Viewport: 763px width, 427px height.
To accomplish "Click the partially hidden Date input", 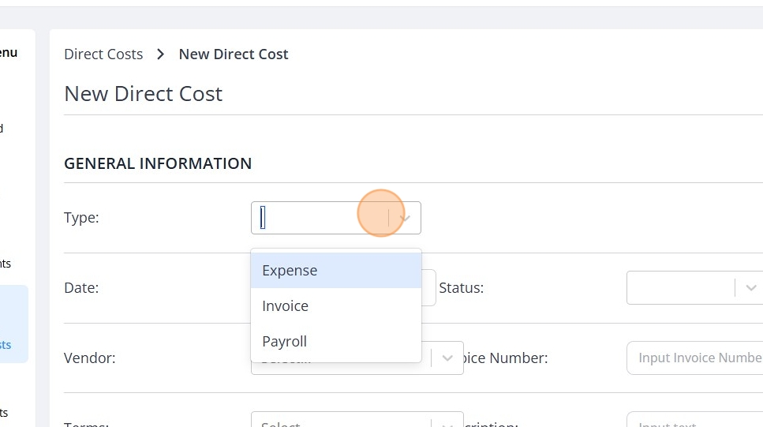I will point(429,288).
